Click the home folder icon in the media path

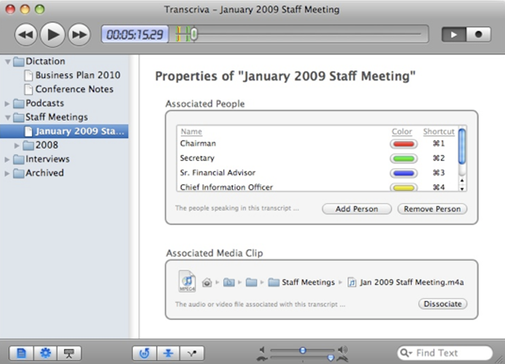click(207, 282)
